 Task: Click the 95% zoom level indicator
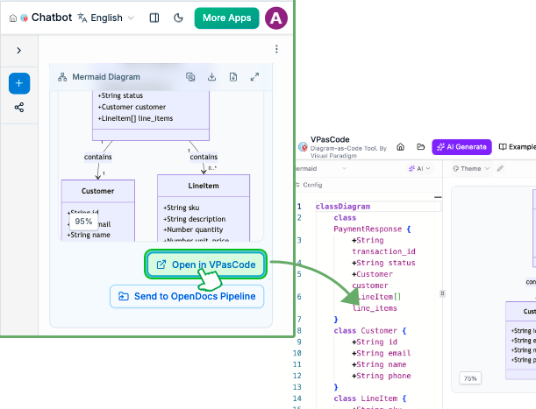pyautogui.click(x=83, y=222)
